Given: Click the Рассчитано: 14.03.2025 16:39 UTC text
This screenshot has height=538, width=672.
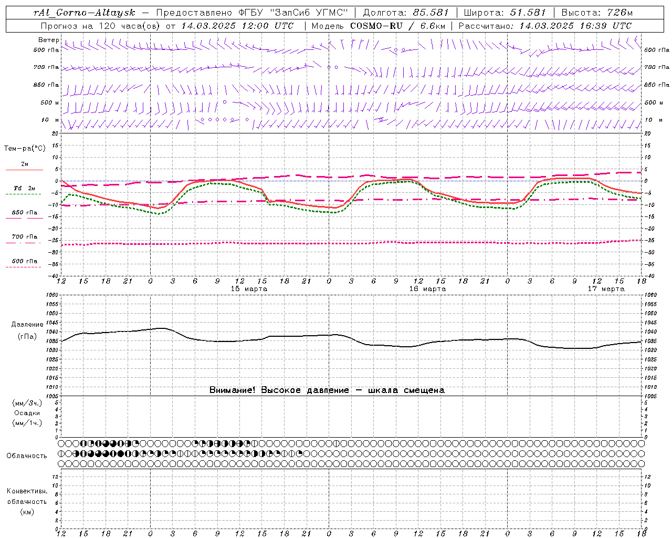Looking at the screenshot, I should [x=545, y=26].
